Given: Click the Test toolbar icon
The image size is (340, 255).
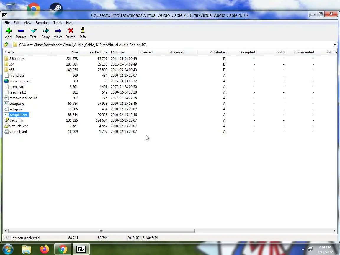Looking at the screenshot, I should tap(33, 31).
